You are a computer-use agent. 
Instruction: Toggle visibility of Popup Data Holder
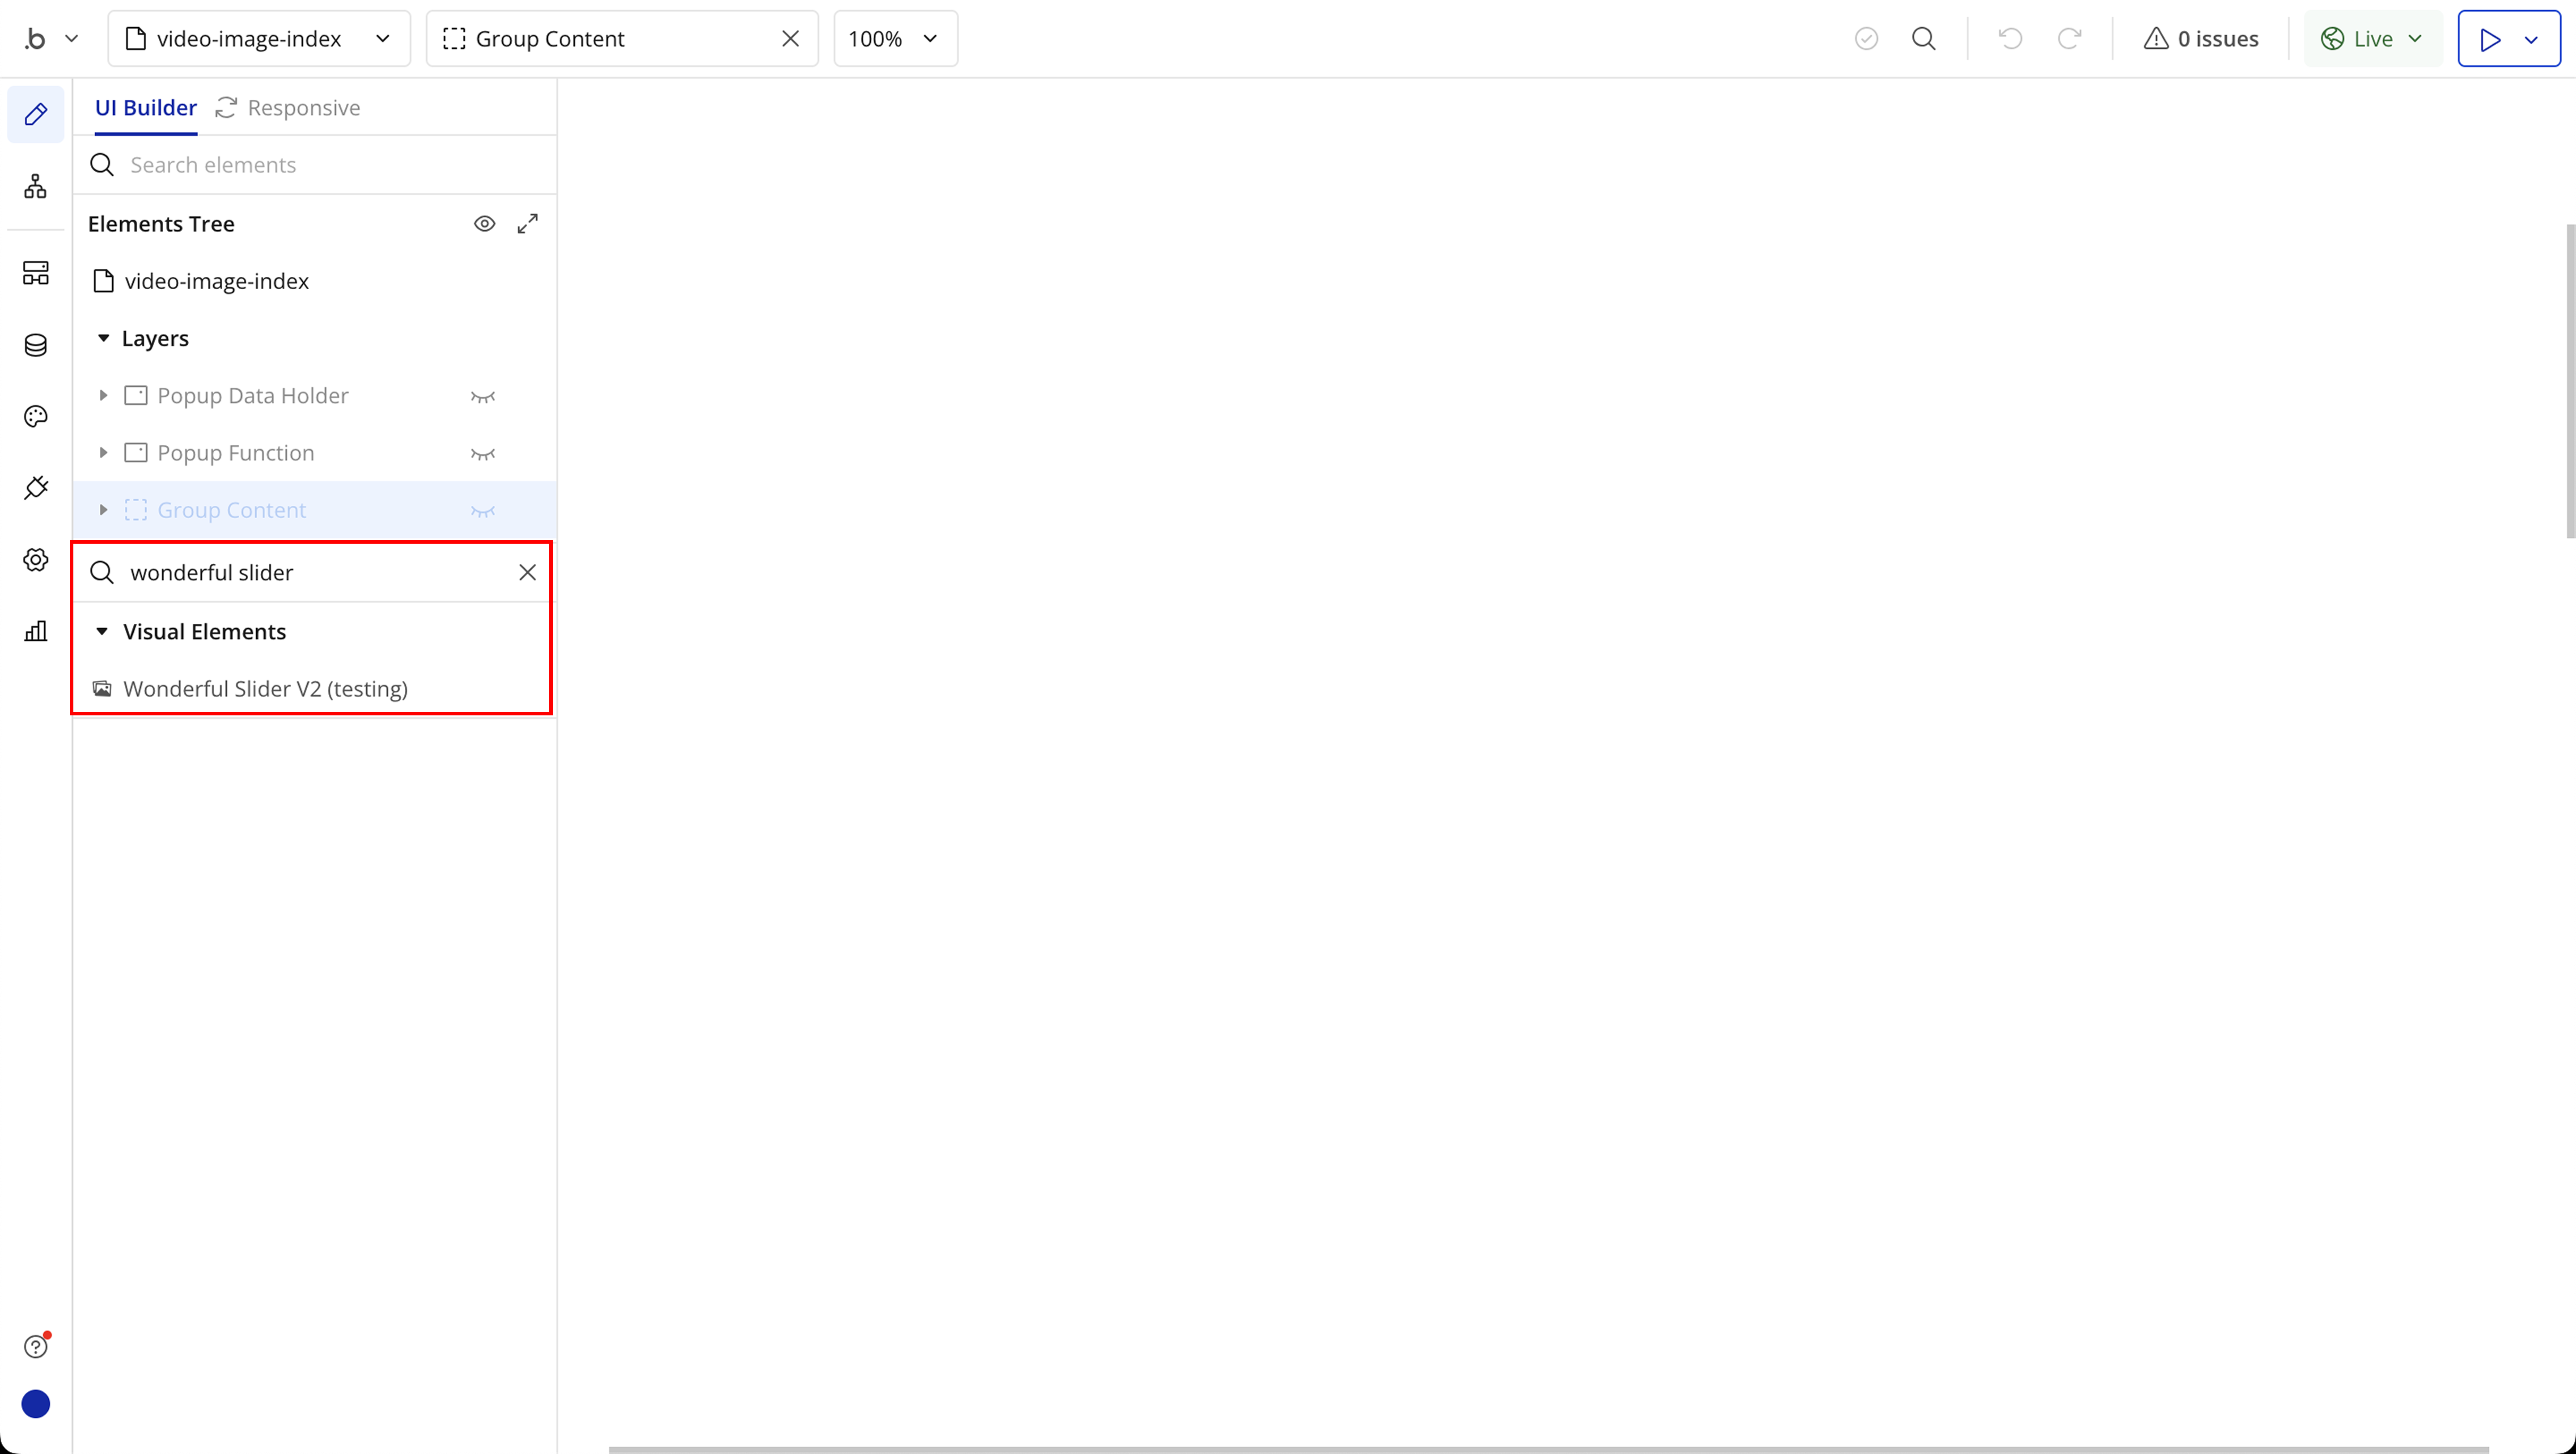point(483,397)
